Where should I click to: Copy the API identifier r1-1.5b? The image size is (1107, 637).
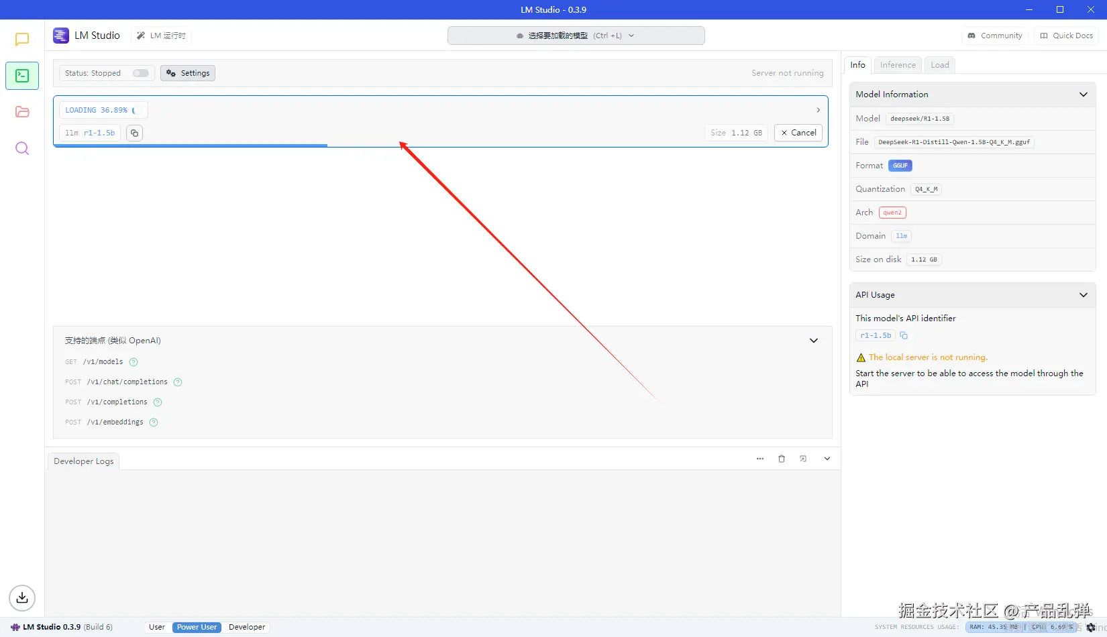coord(904,335)
